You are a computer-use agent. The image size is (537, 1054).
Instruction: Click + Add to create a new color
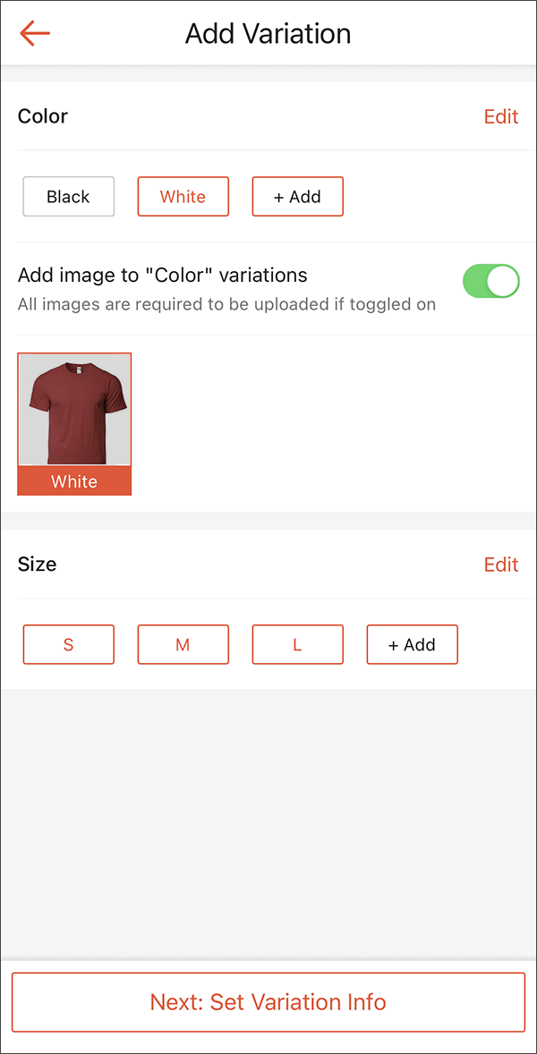click(297, 196)
